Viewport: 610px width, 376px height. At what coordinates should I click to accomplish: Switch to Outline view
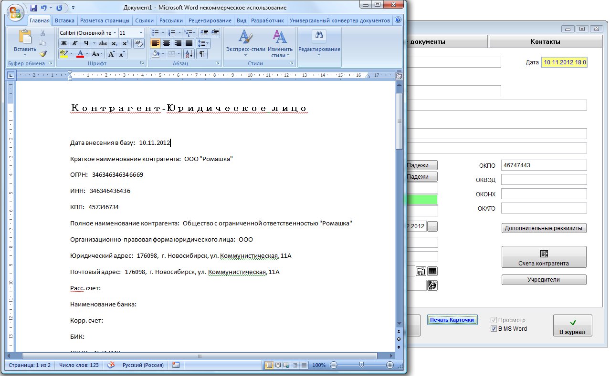pos(295,365)
